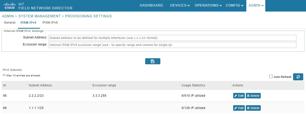Click the Id column header
The width and height of the screenshot is (306, 114).
pos(14,85)
